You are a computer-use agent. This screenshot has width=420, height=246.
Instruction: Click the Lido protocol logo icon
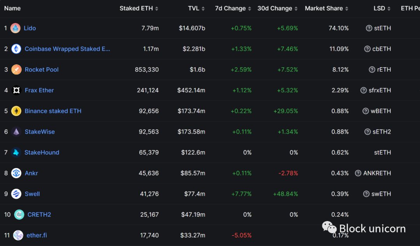point(16,28)
